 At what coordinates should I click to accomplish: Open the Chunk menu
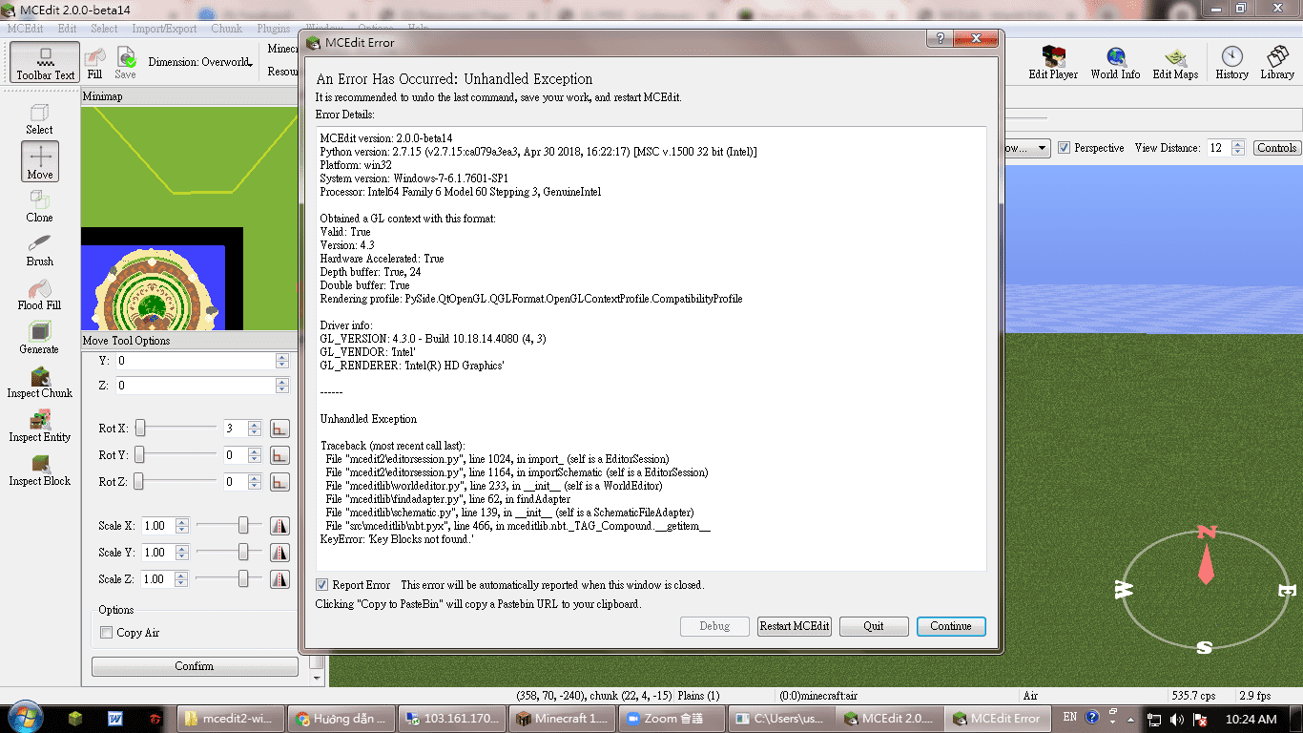coord(226,29)
